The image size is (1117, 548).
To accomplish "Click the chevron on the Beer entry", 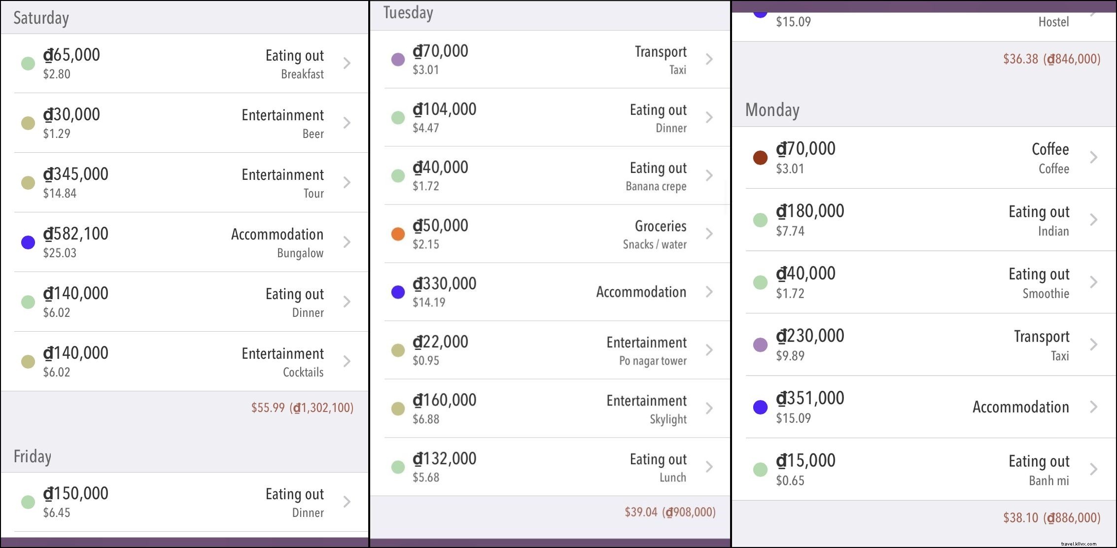I will tap(347, 122).
